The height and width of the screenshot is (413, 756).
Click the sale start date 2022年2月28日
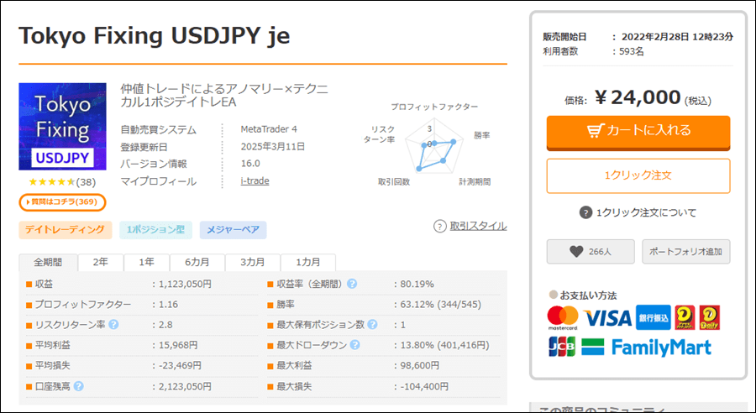(x=655, y=37)
